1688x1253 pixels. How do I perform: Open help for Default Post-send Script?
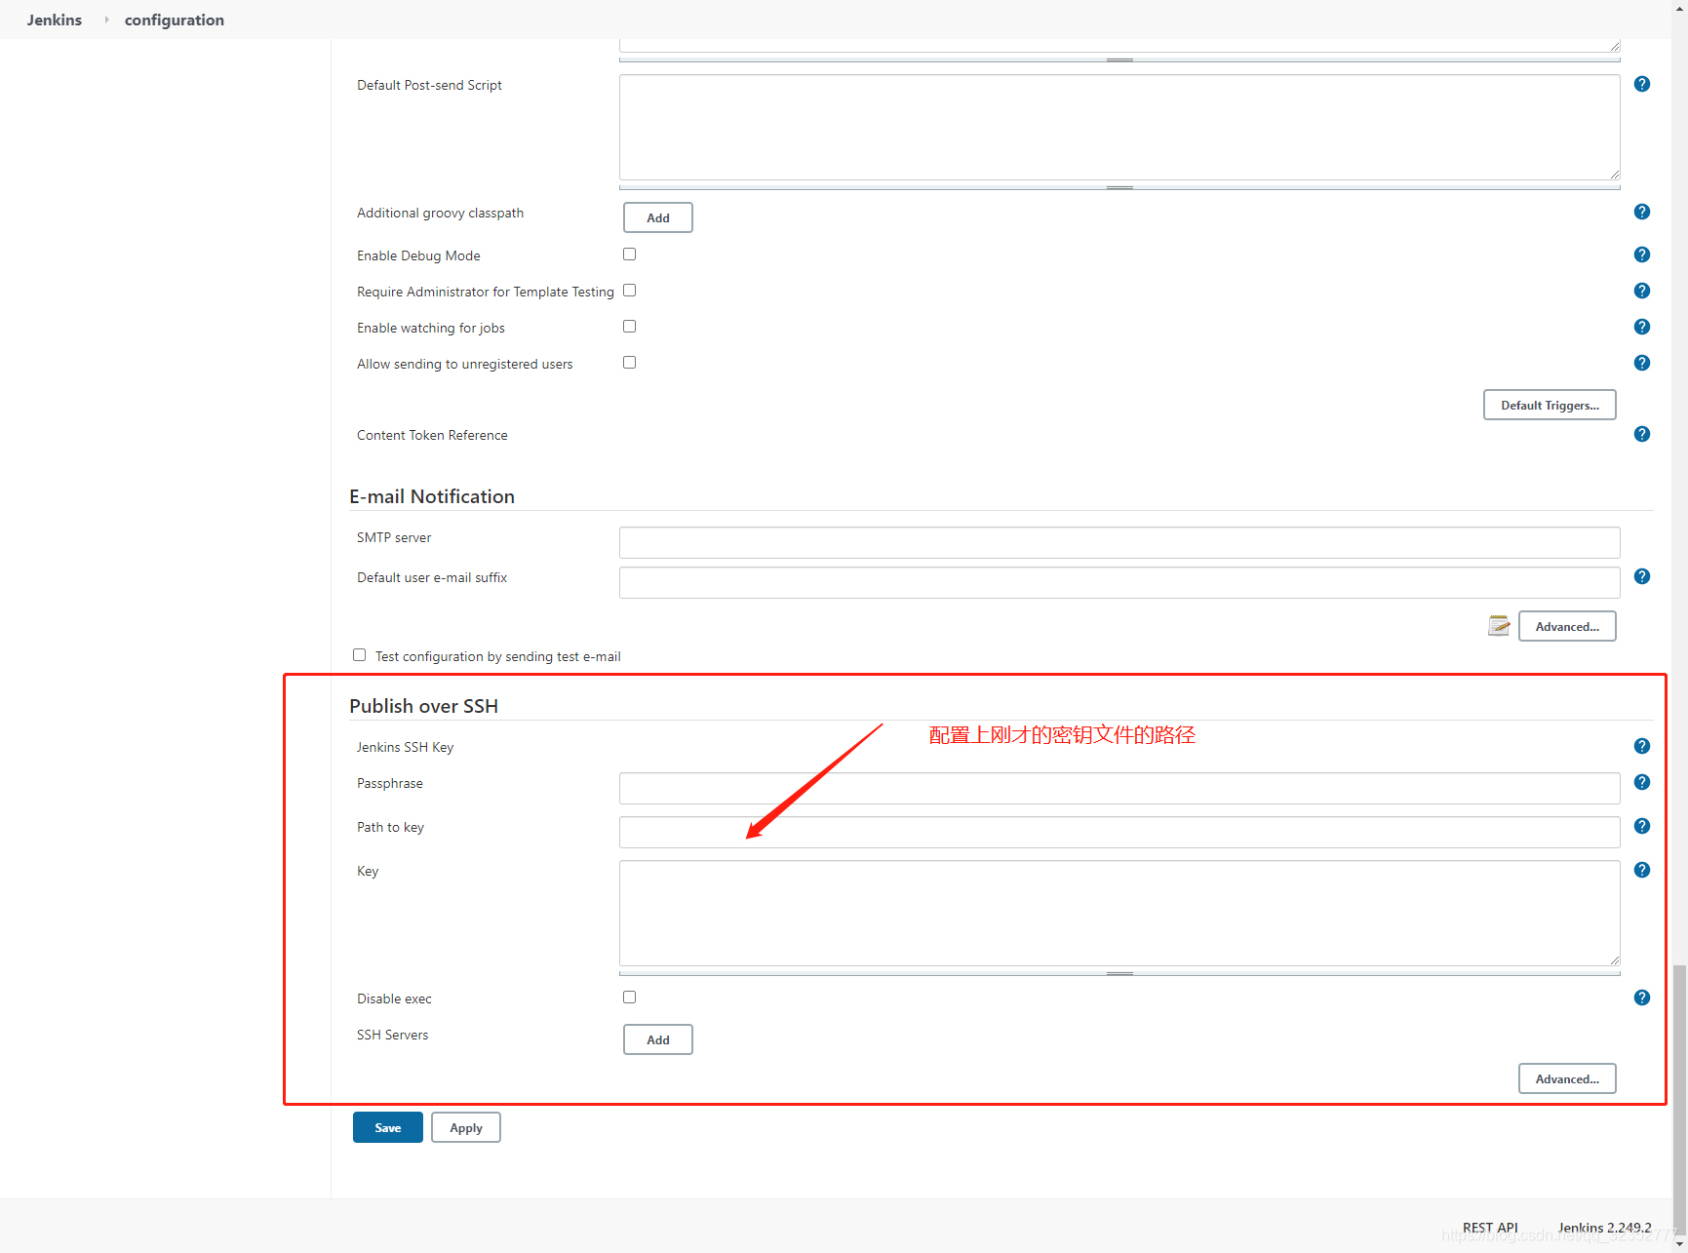(x=1641, y=84)
